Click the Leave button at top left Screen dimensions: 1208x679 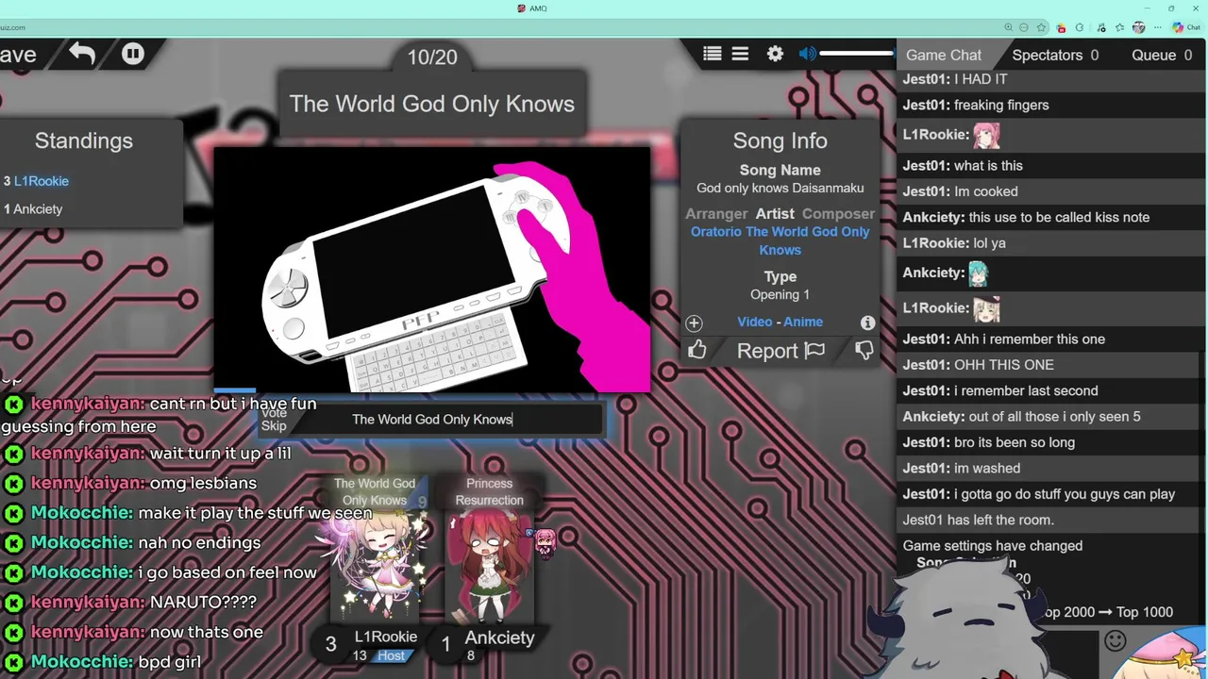(x=18, y=55)
